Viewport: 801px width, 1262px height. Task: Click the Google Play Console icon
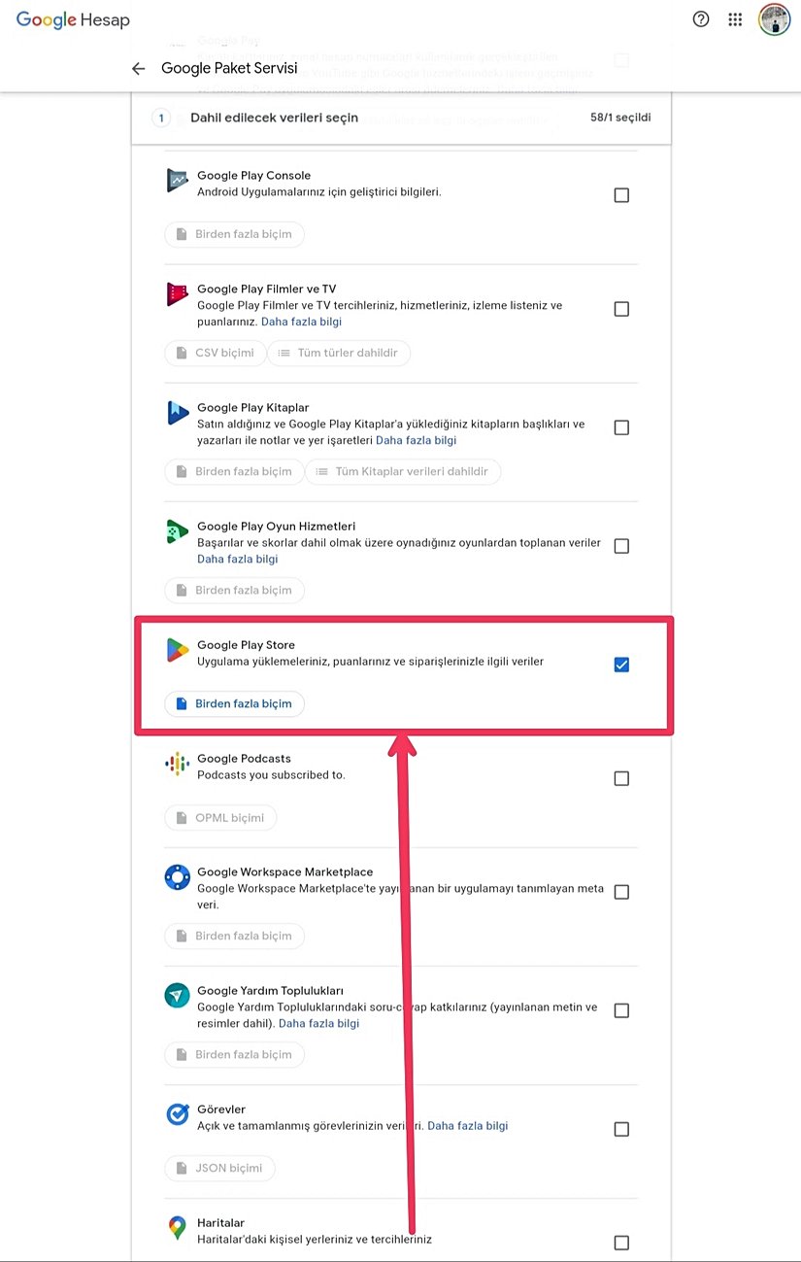coord(177,181)
